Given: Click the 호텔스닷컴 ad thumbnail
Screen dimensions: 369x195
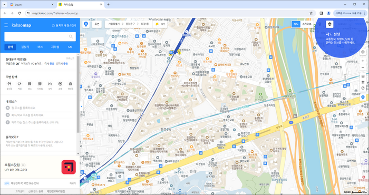Looking at the screenshot, I should [x=69, y=167].
